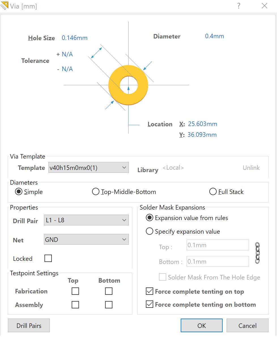Check Fabrication testpoint for Top
The image size is (277, 337).
click(x=75, y=291)
